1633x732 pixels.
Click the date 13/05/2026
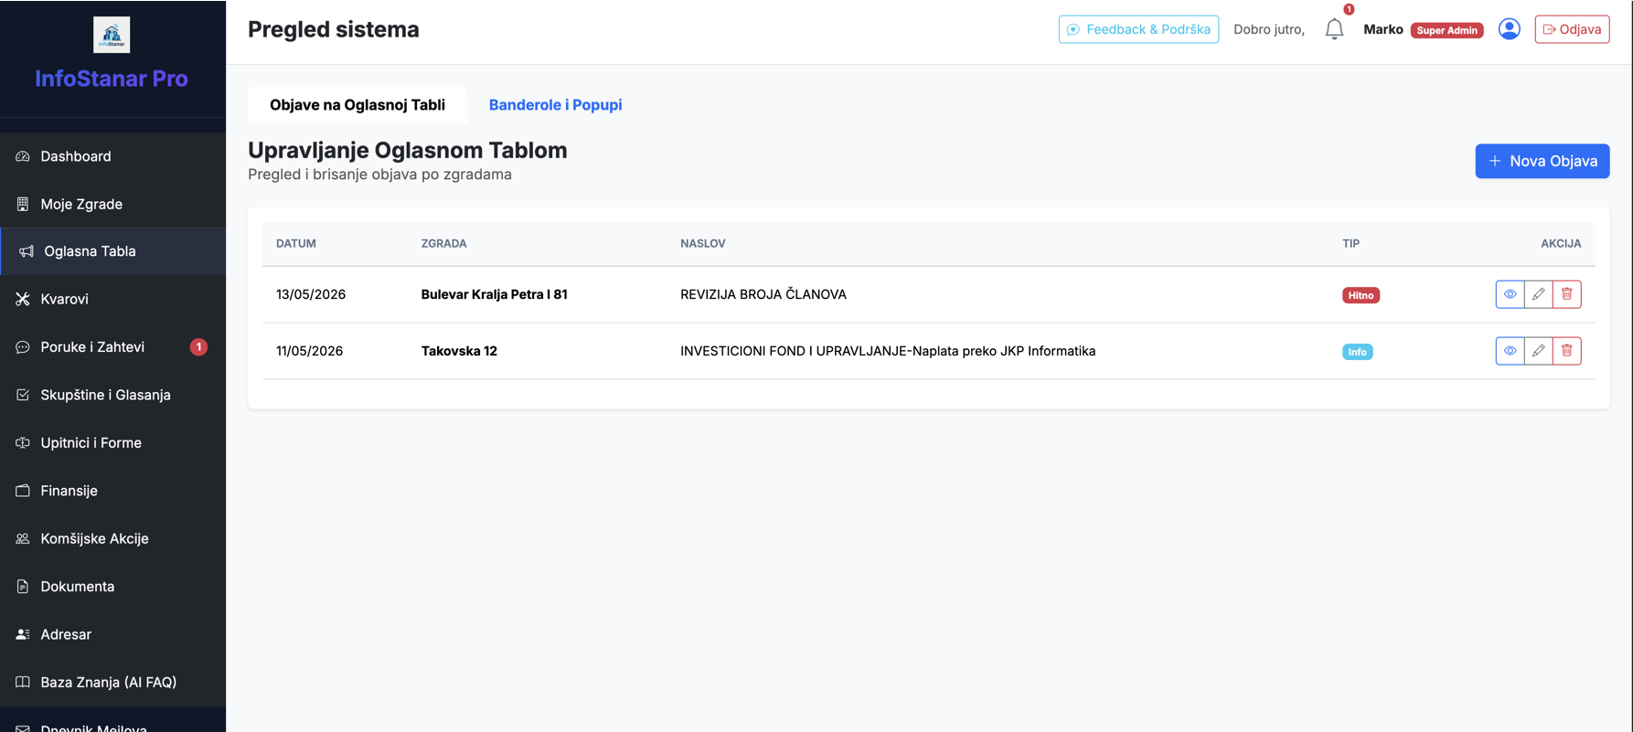[311, 294]
